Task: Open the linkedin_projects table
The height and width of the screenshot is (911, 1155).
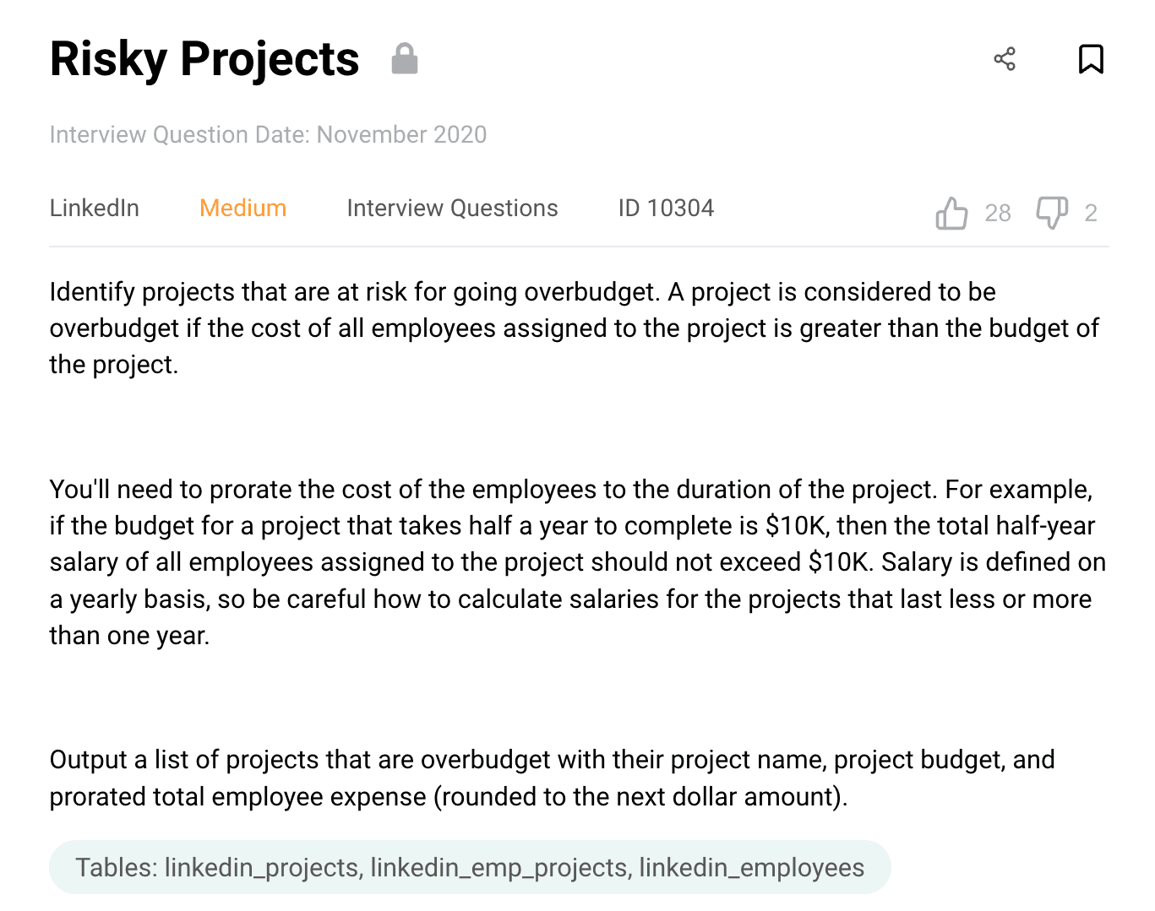Action: pos(263,868)
